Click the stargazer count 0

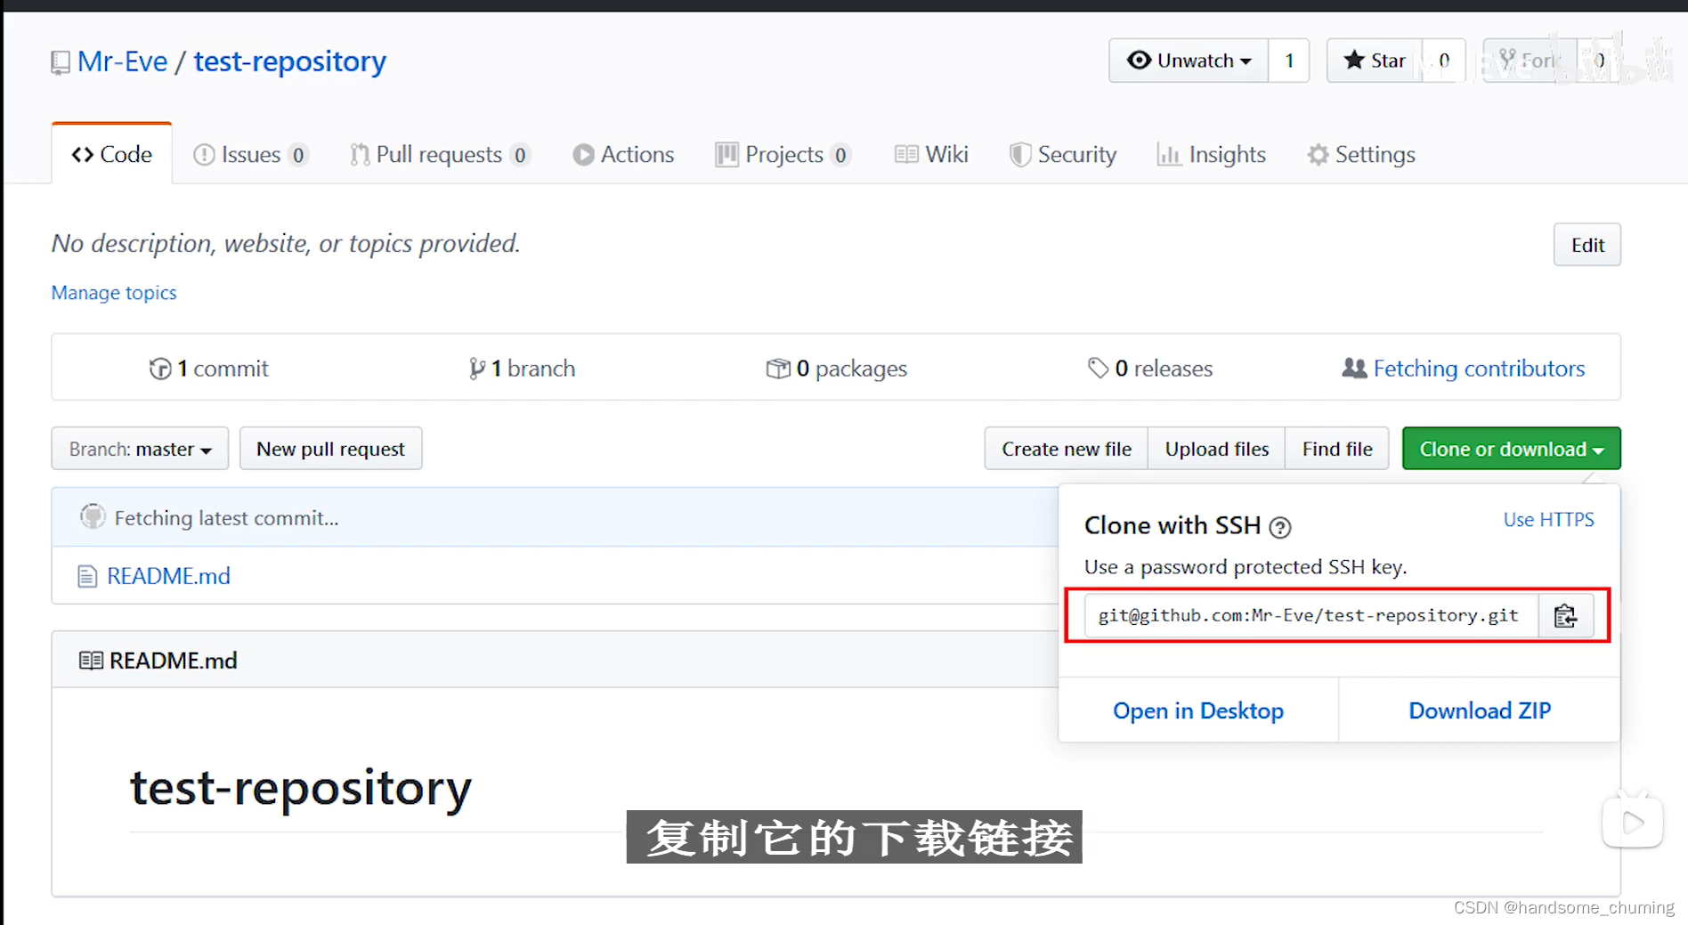pyautogui.click(x=1443, y=61)
